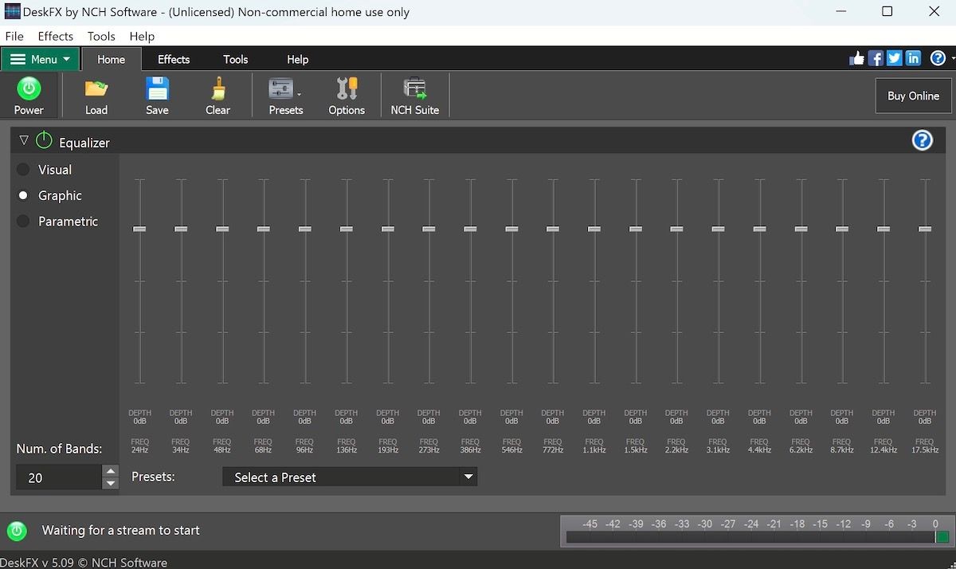Viewport: 956px width, 569px height.
Task: Decrease Num. of Bands with down arrow
Action: [111, 484]
